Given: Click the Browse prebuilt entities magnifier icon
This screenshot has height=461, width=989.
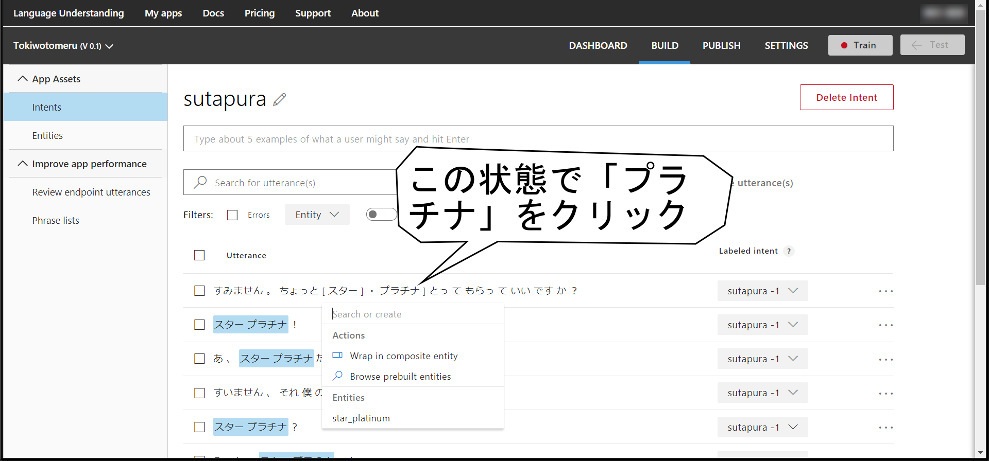Looking at the screenshot, I should [337, 376].
